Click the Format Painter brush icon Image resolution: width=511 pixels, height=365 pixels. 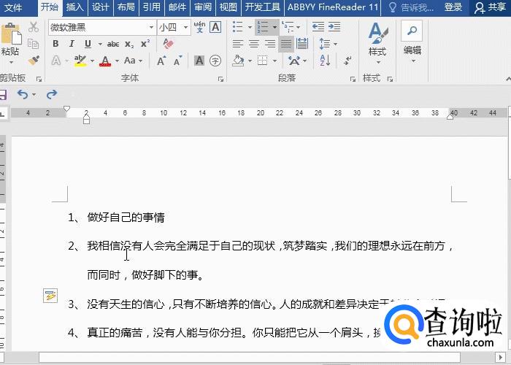point(33,60)
